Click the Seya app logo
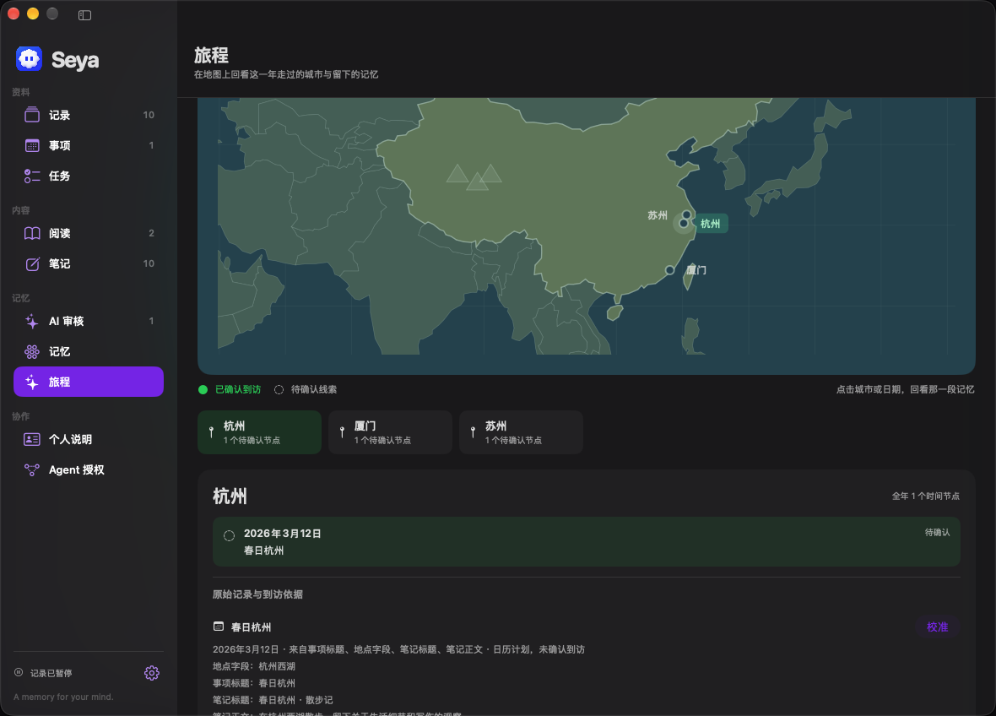The height and width of the screenshot is (716, 996). coord(30,59)
